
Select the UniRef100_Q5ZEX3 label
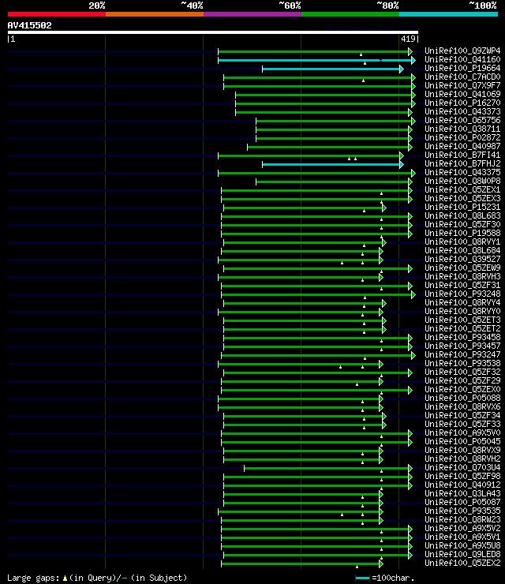click(x=462, y=198)
